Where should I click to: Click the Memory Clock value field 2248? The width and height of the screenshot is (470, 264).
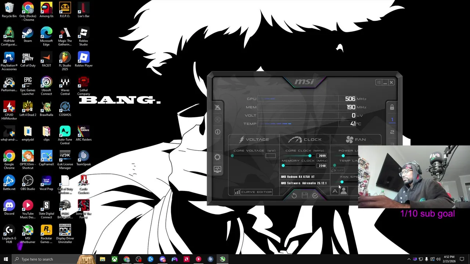tap(322, 166)
